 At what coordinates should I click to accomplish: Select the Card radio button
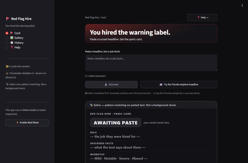7,33
